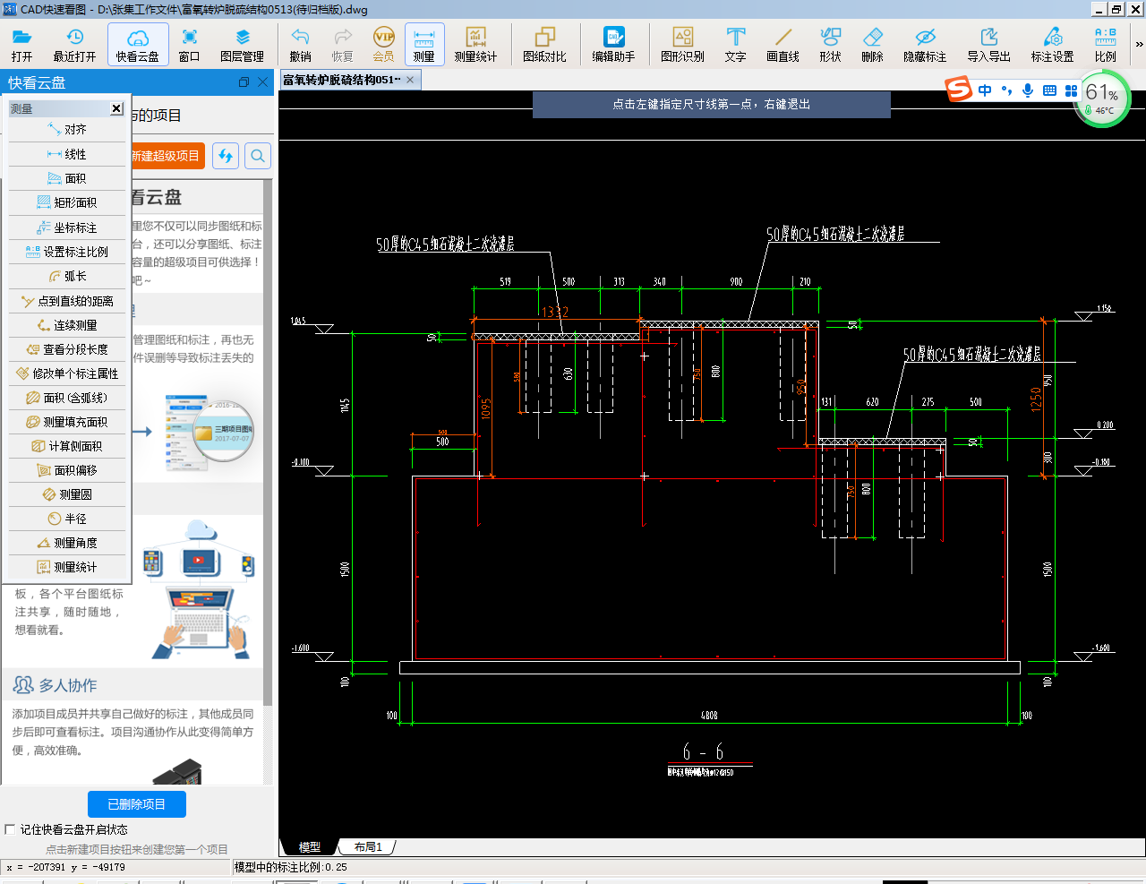1146x884 pixels.
Task: Choose 测量圆 circle measurement
Action: [x=69, y=494]
